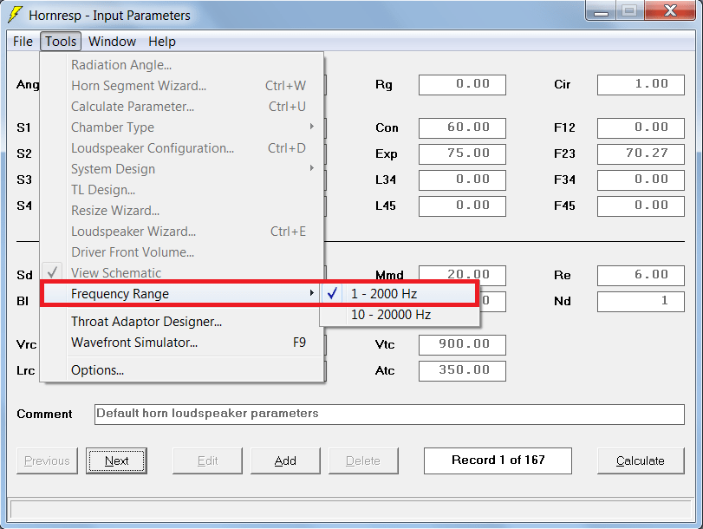Launch the Wavefront Simulator menu entry

(181, 343)
